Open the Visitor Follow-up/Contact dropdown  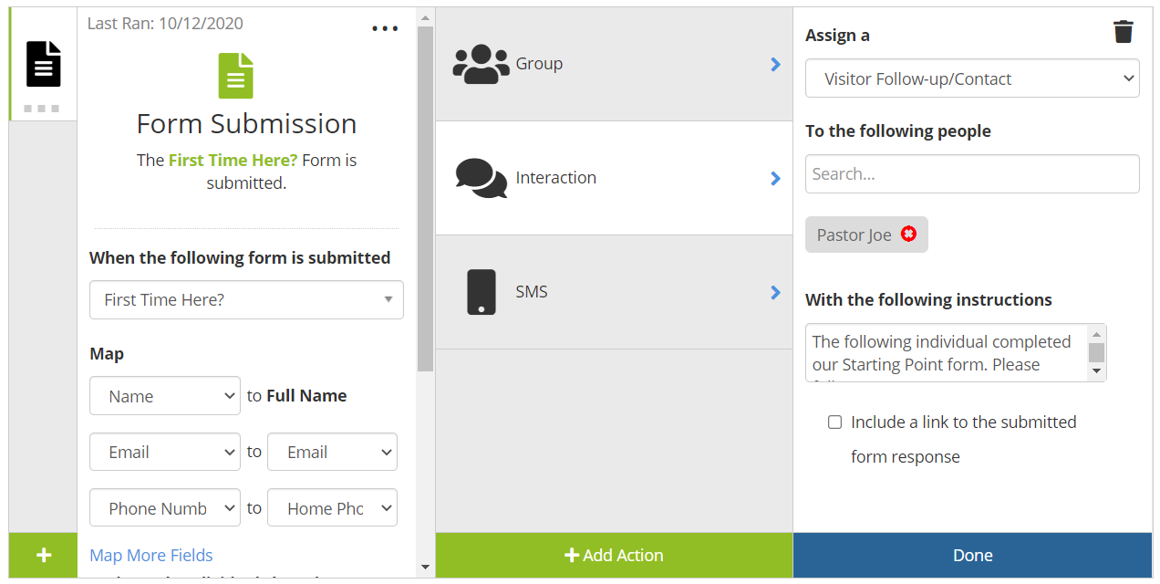971,78
